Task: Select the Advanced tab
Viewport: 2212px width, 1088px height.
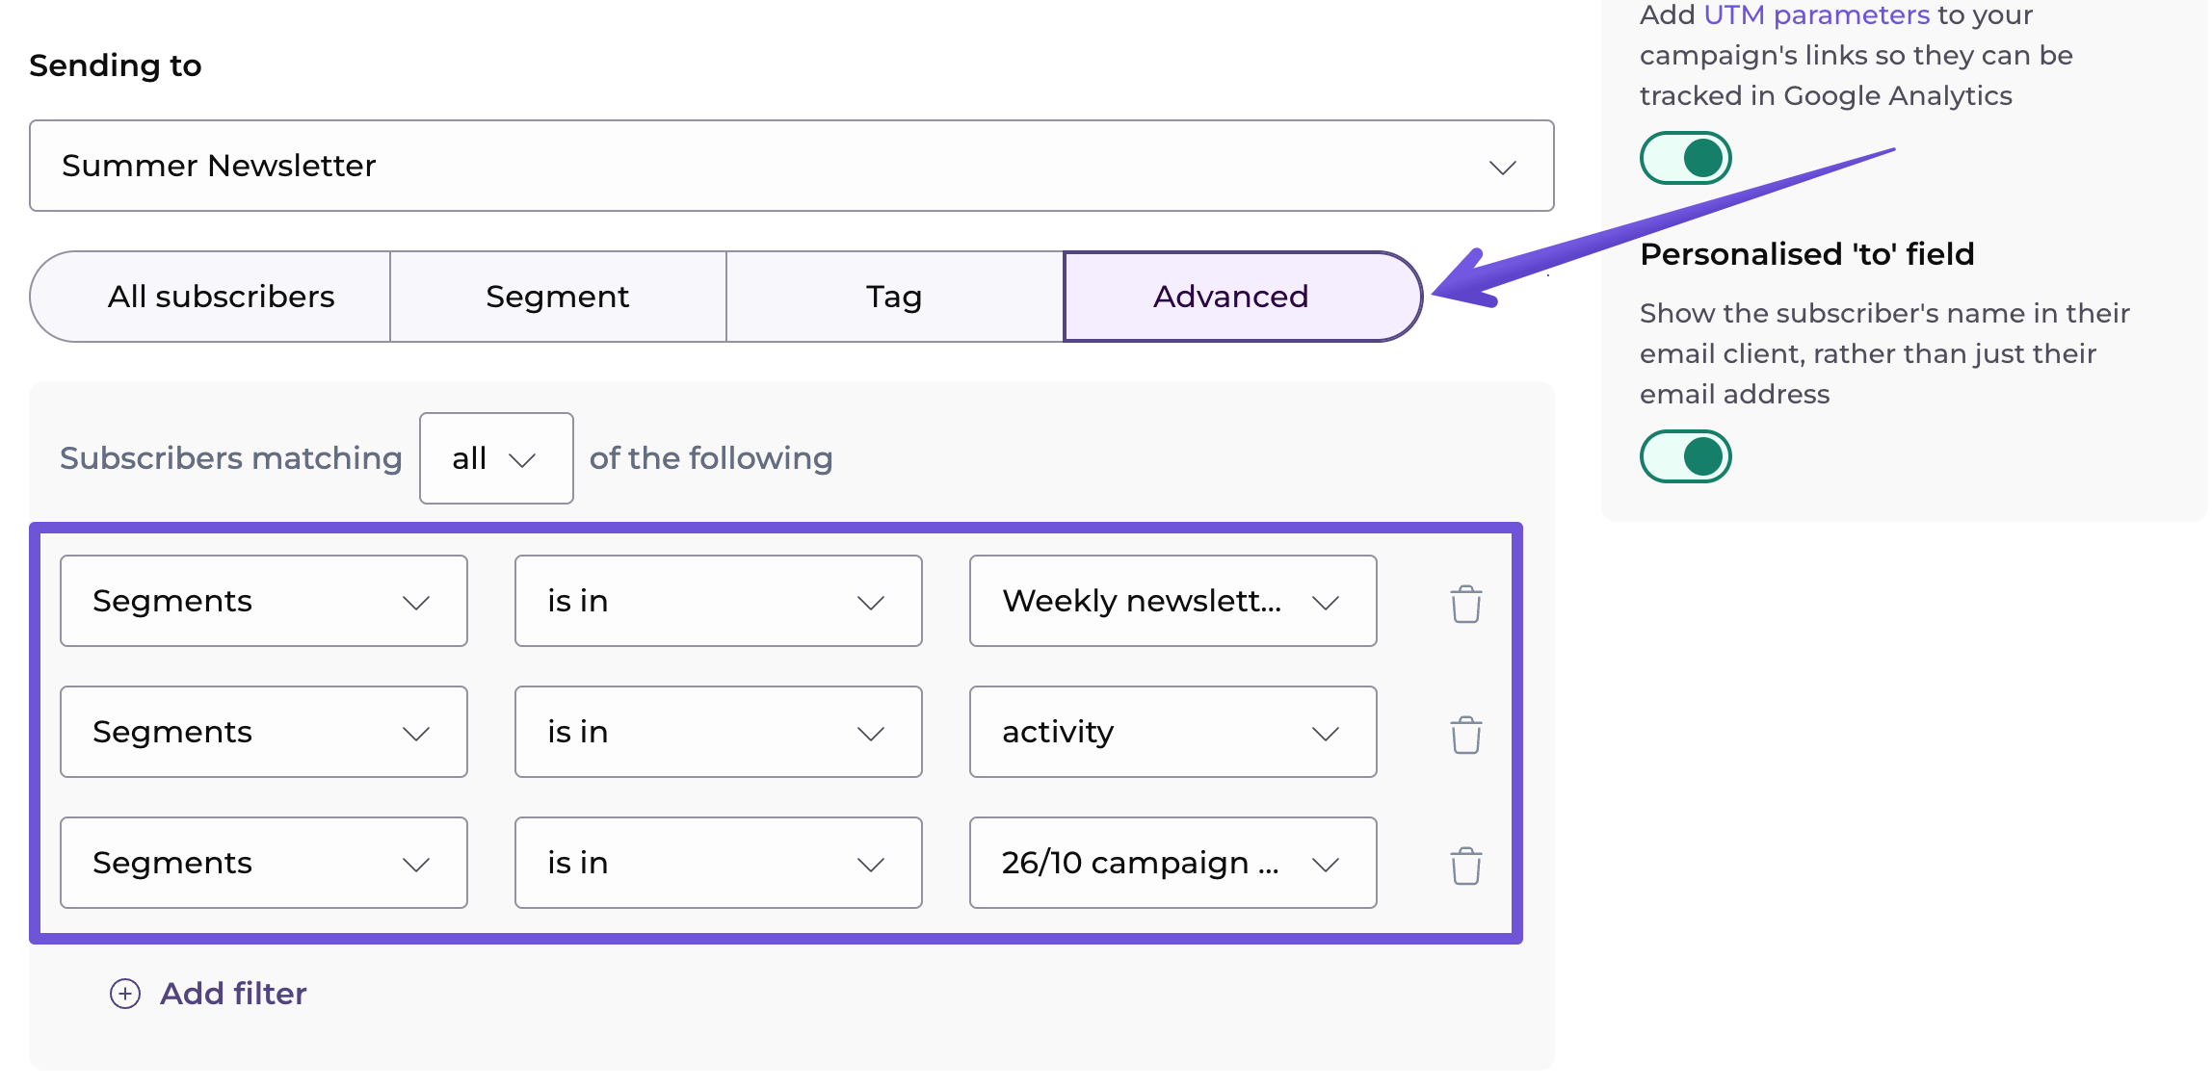Action: click(x=1231, y=297)
